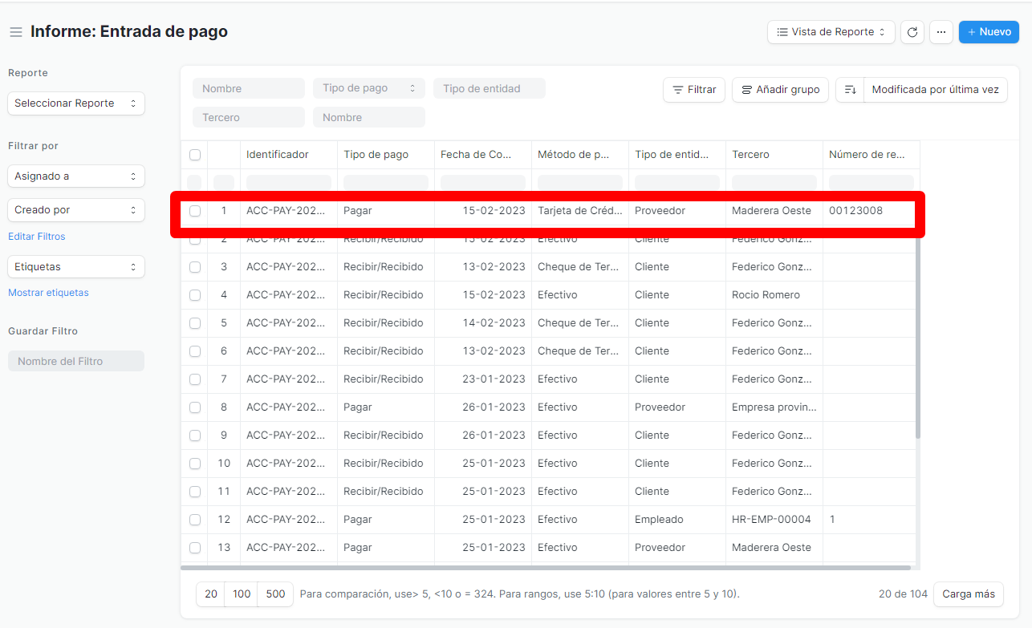
Task: Click Cheque de Ter... in row 3
Action: 580,267
